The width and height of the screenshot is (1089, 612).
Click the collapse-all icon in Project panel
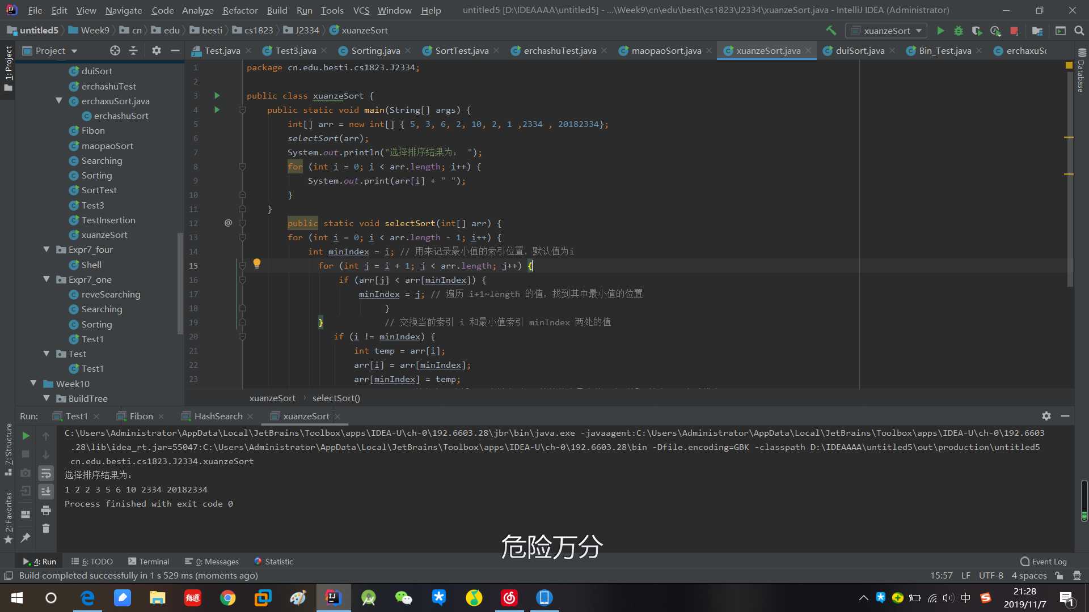click(133, 50)
